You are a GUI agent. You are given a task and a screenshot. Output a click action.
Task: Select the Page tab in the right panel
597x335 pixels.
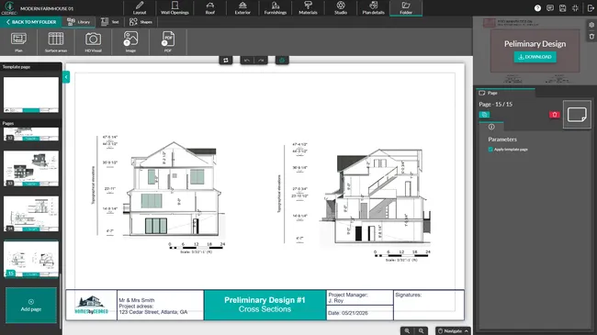[505, 93]
